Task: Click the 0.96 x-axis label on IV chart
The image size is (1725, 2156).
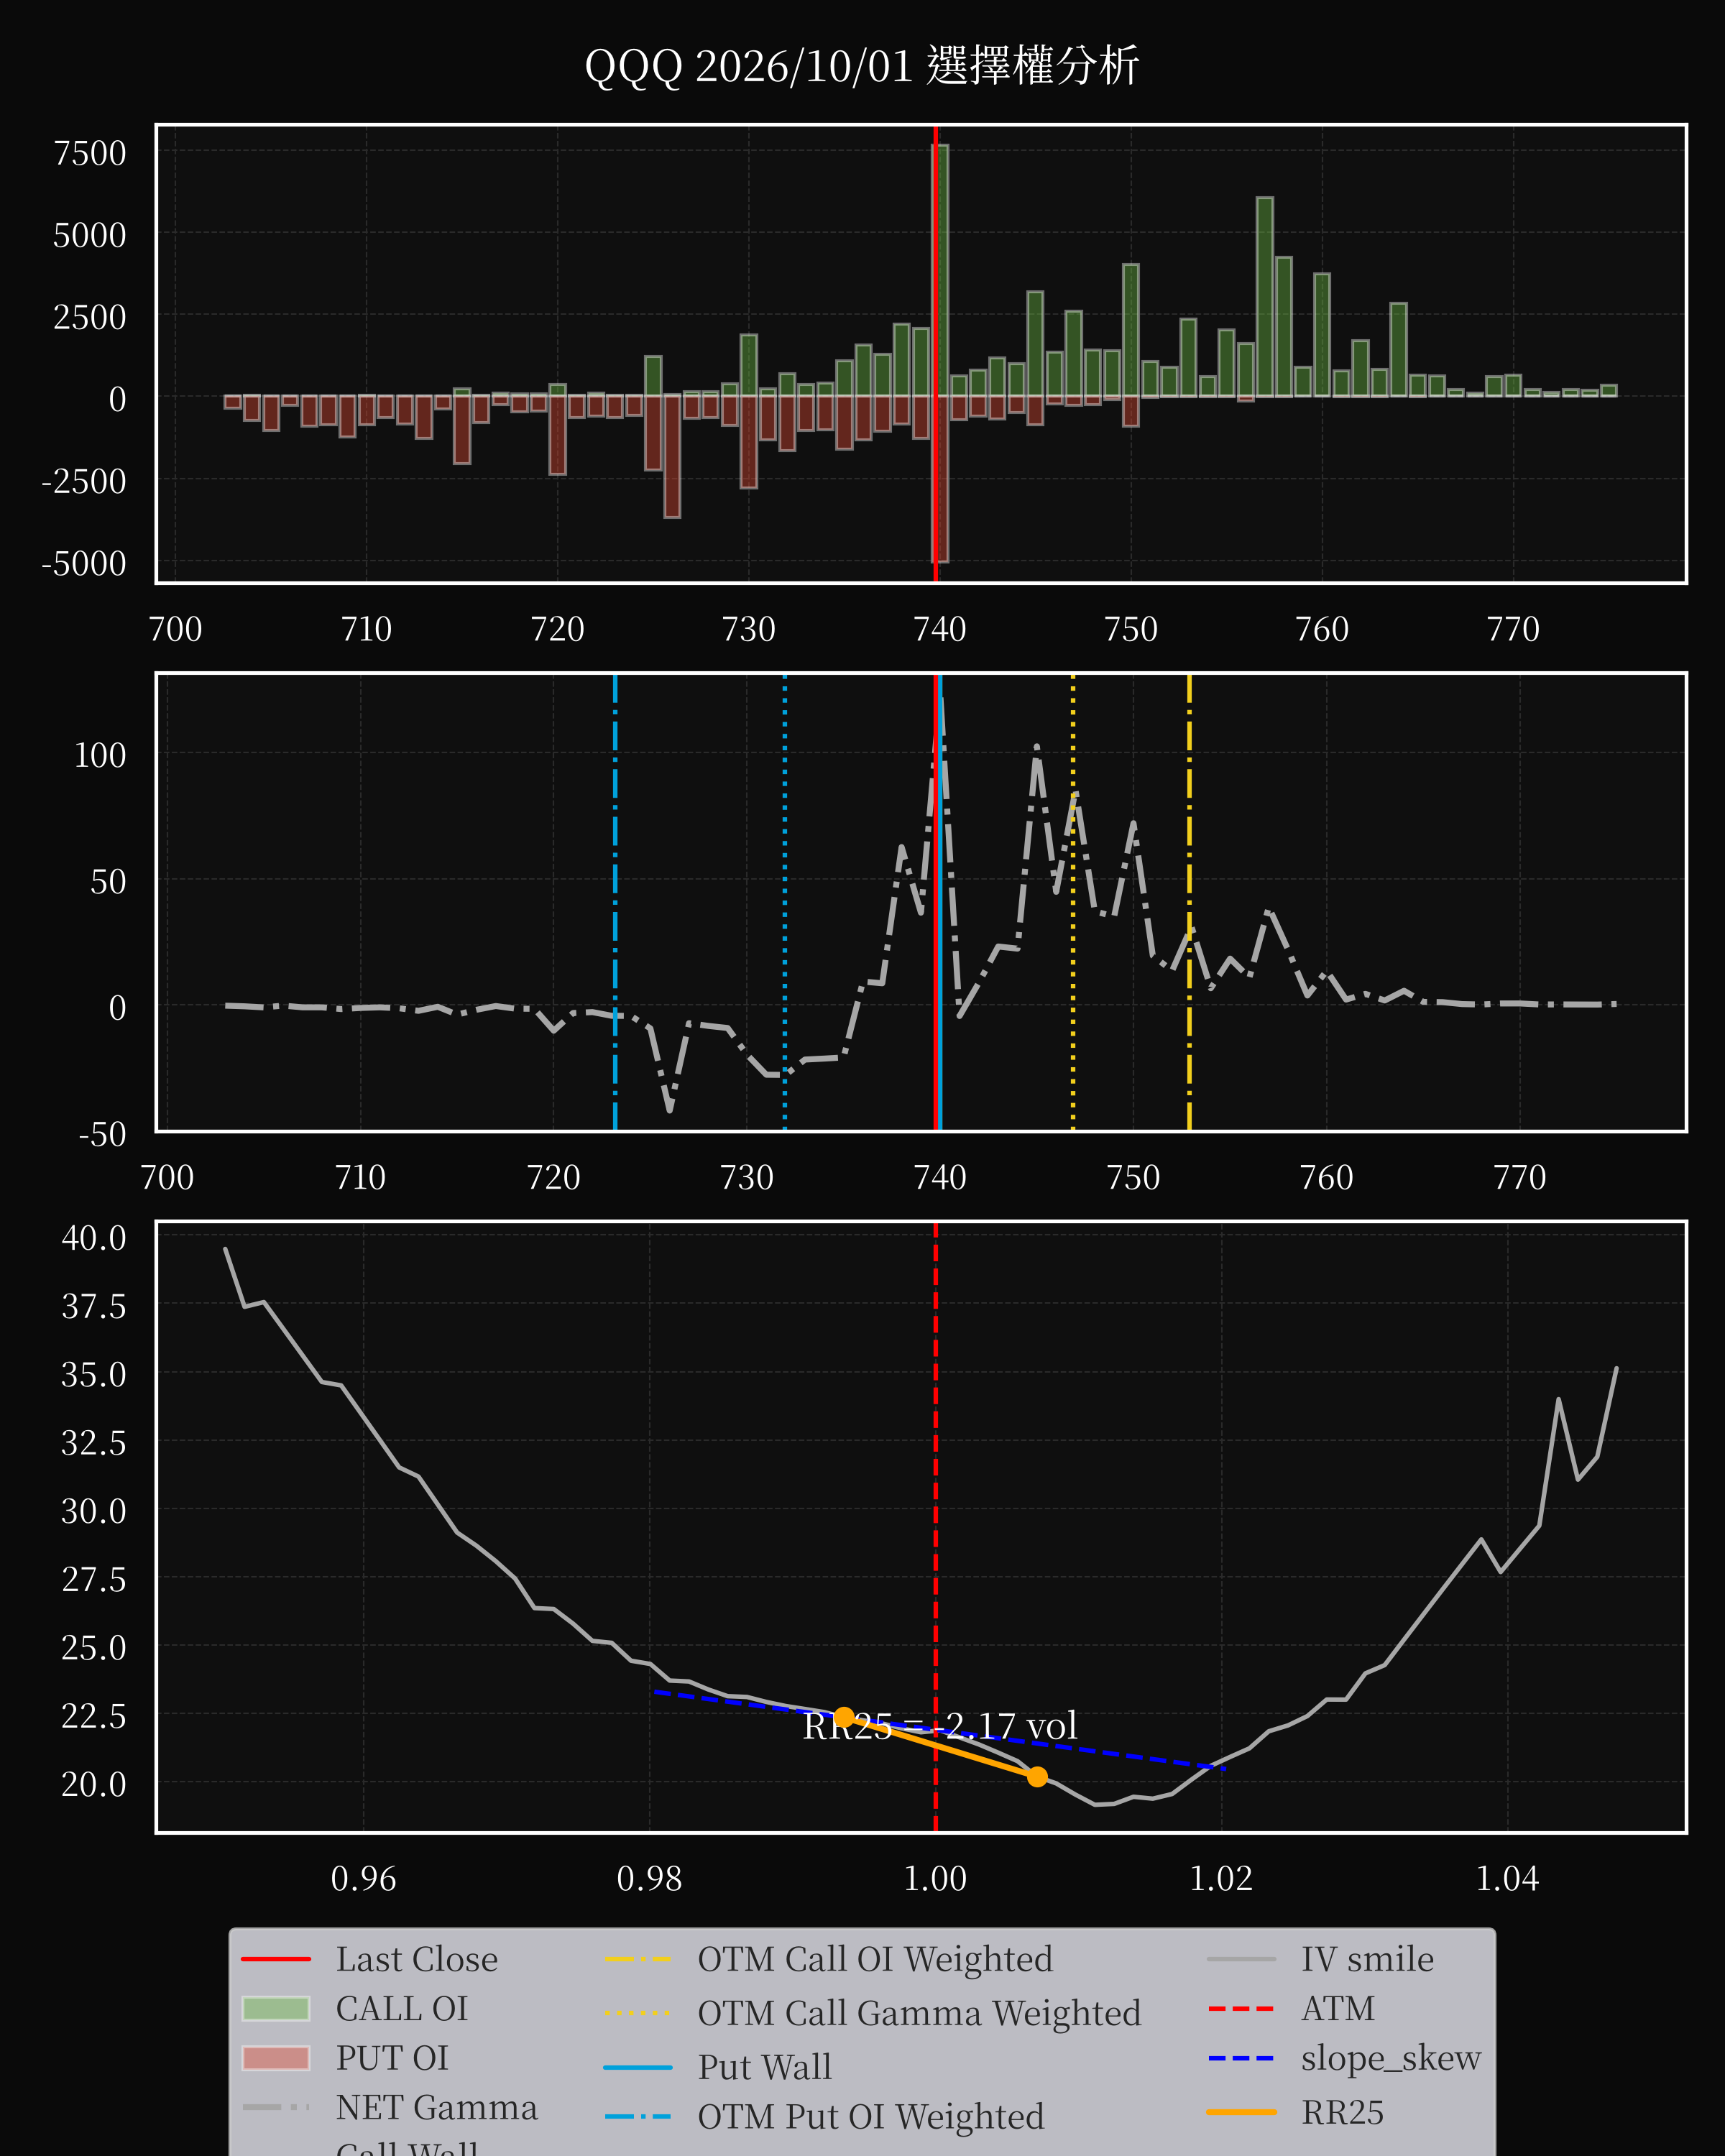Action: (363, 1878)
